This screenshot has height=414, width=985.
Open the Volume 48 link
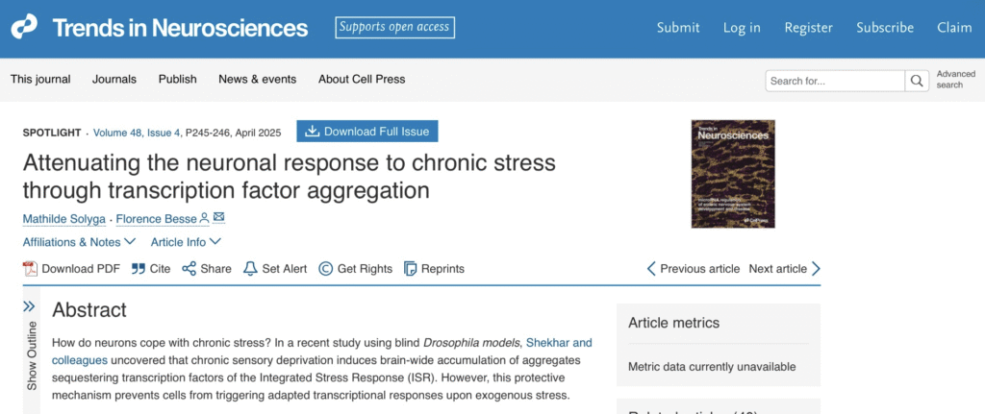tap(117, 133)
